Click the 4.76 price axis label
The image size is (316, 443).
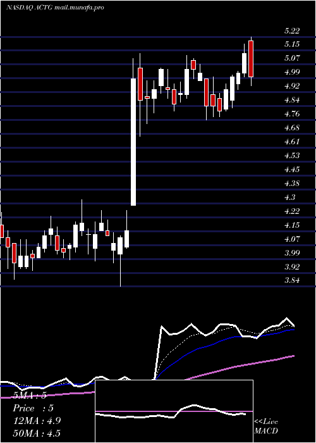click(292, 114)
